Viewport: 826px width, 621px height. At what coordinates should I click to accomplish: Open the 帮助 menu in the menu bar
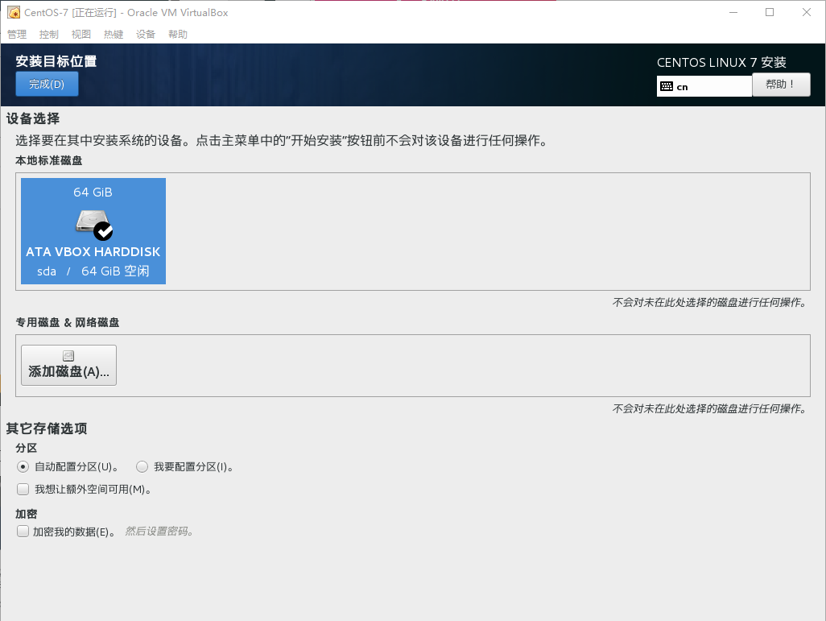pos(178,35)
